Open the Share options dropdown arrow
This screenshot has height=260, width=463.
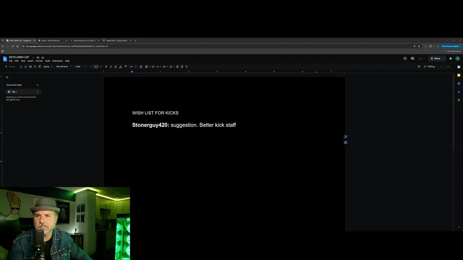click(x=444, y=58)
